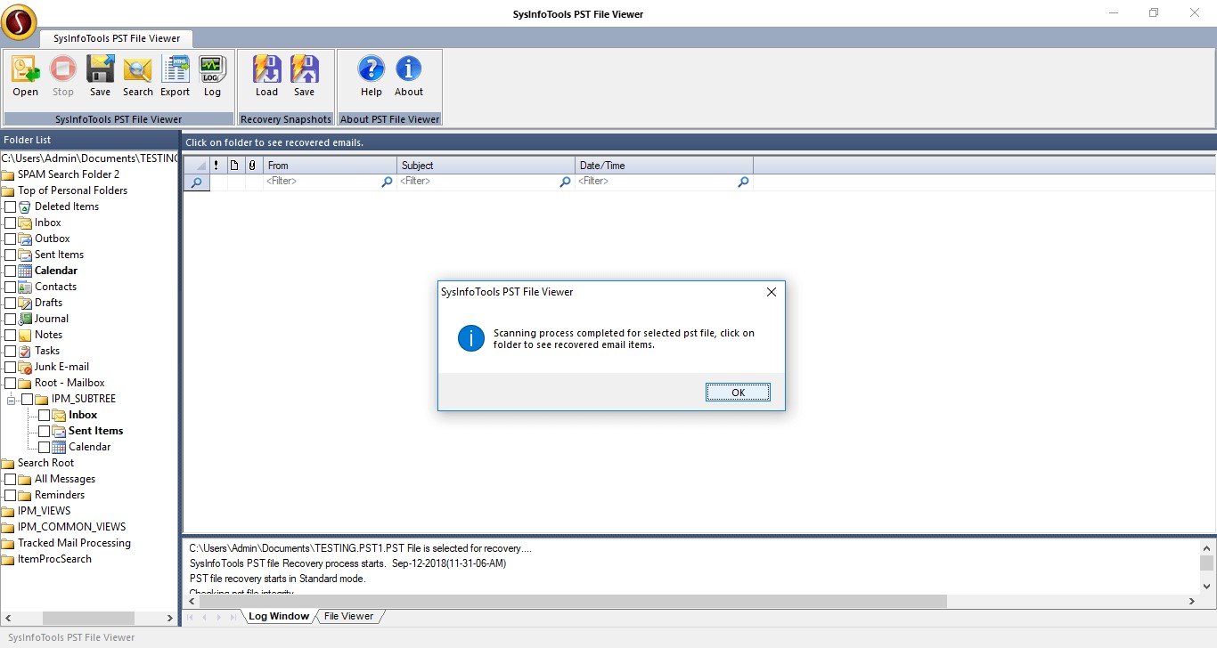Select the Log Window tab
Viewport: 1217px width, 648px height.
[x=278, y=616]
